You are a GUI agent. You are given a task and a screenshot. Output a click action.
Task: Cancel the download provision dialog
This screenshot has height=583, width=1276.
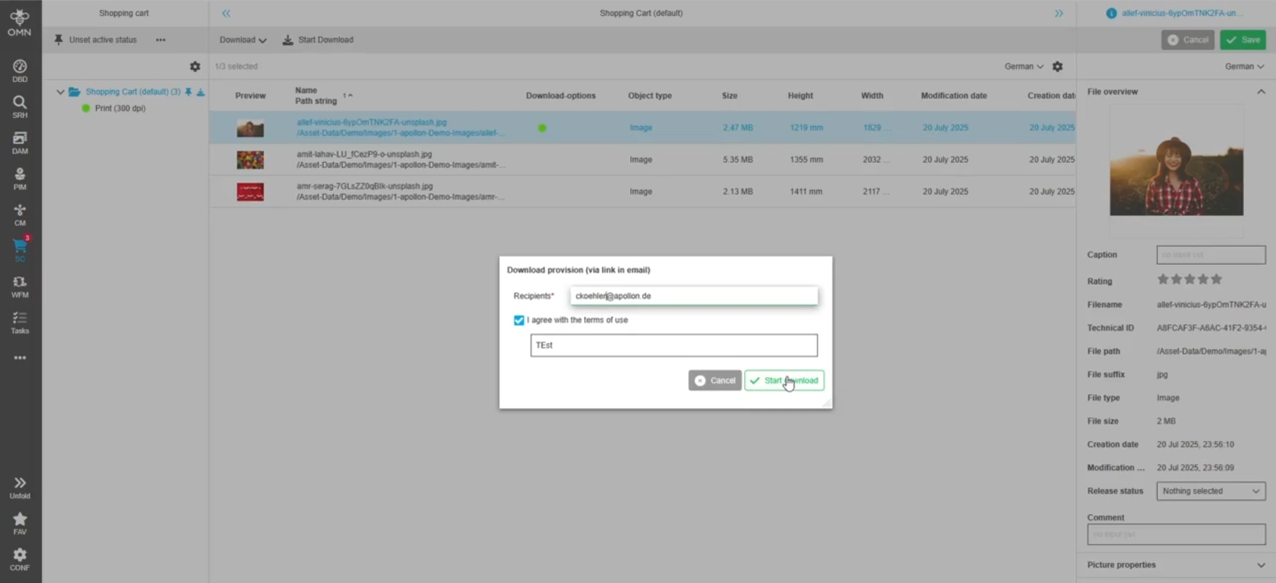714,381
